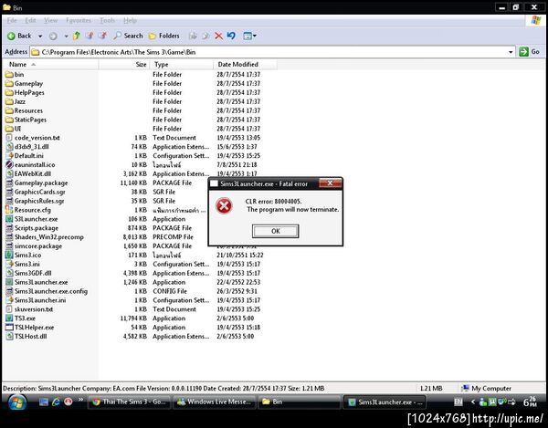Select the TS3.exe application icon
This screenshot has width=548, height=428.
[x=9, y=318]
